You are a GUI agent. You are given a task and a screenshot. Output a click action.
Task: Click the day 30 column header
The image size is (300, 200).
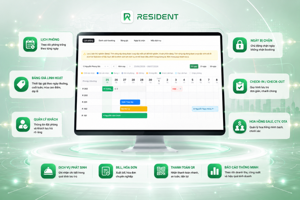click(x=150, y=81)
